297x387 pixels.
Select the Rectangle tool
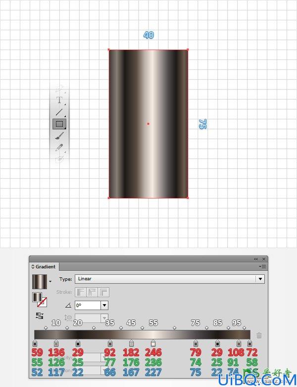point(59,124)
